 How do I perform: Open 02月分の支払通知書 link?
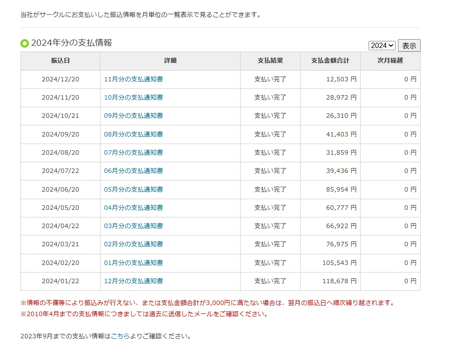(x=133, y=244)
